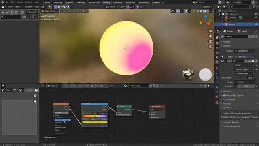The height and width of the screenshot is (146, 259).
Task: Select wireframe viewport shading mode
Action: [x=198, y=11]
